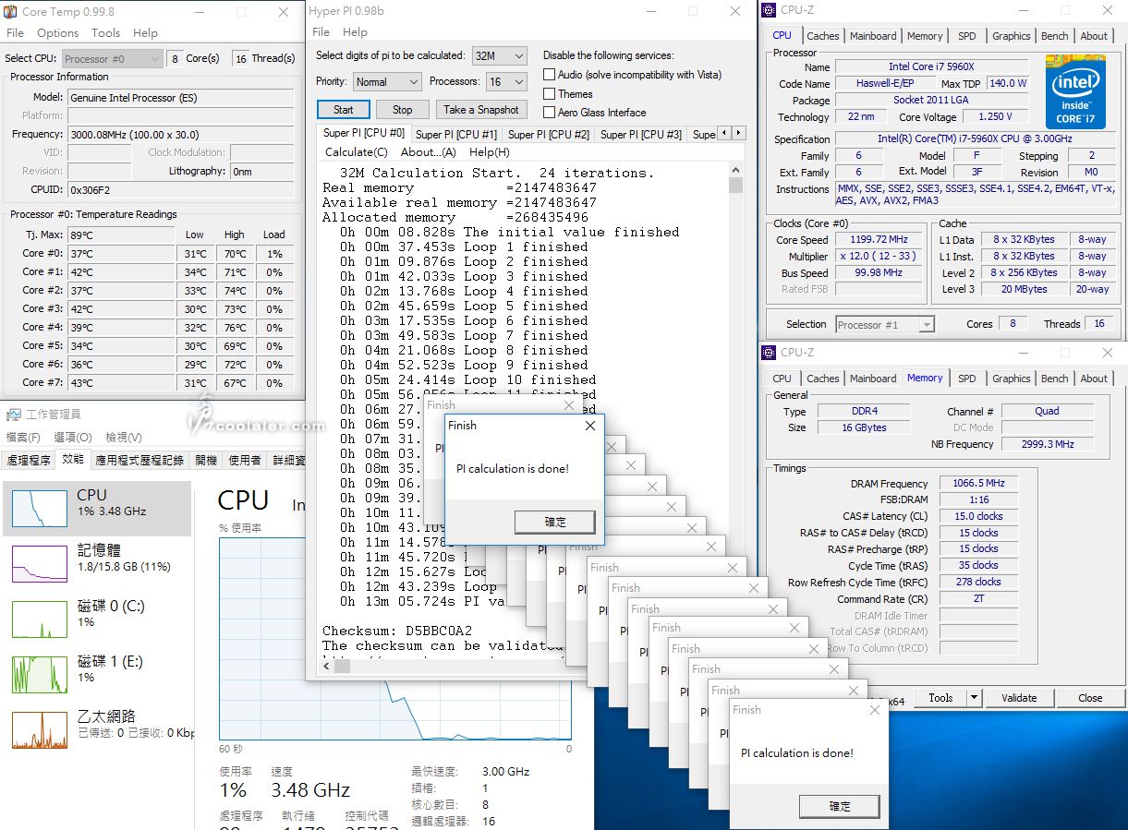Open the Bench tab in lower CPU-Z window
The width and height of the screenshot is (1128, 830).
pos(1054,379)
